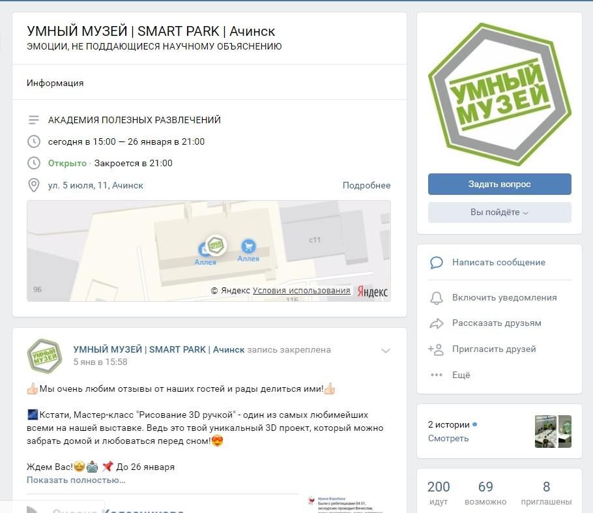Open post author УМНЫЙ МУЗЕЙ | SMART PARK link

click(159, 349)
